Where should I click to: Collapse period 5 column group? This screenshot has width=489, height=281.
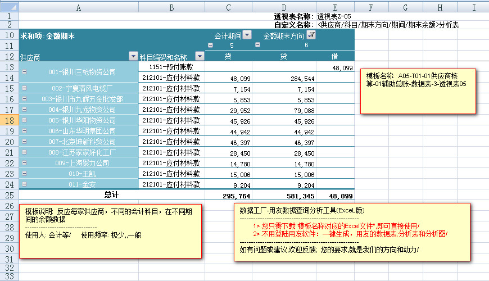pos(211,46)
